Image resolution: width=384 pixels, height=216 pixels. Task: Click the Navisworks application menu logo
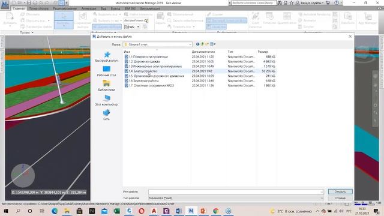tap(5, 4)
